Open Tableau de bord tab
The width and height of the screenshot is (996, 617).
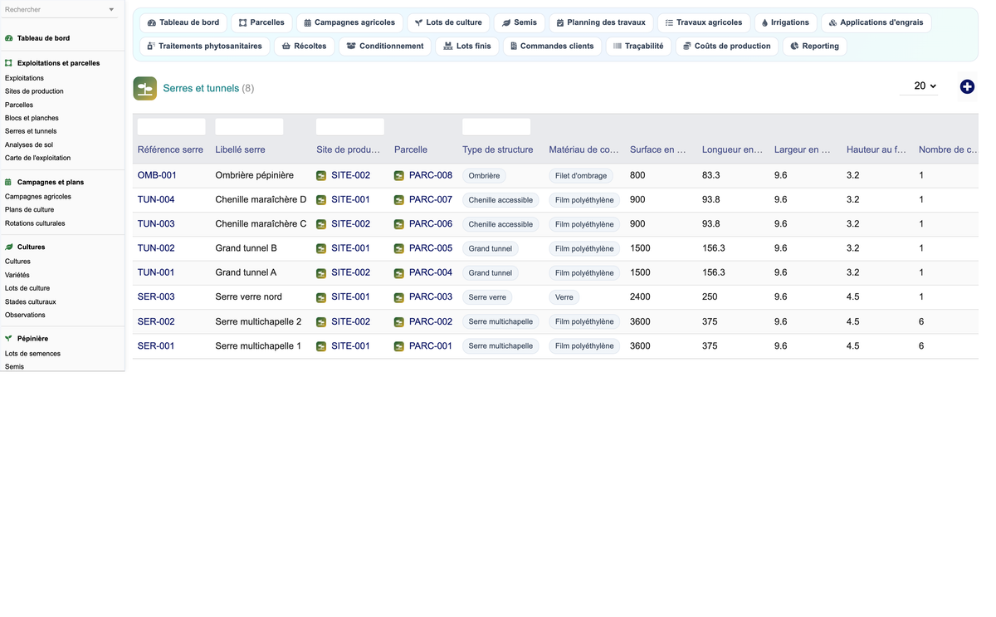pyautogui.click(x=183, y=22)
